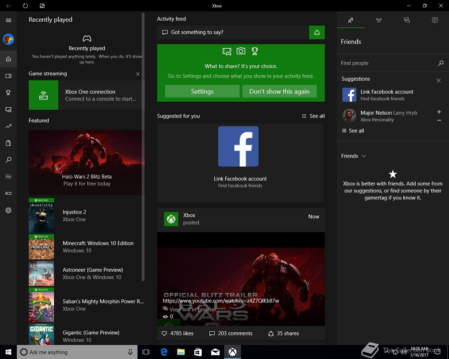Open Xbox One connection tile icon
Viewport: 449px width, 359px height.
click(43, 95)
